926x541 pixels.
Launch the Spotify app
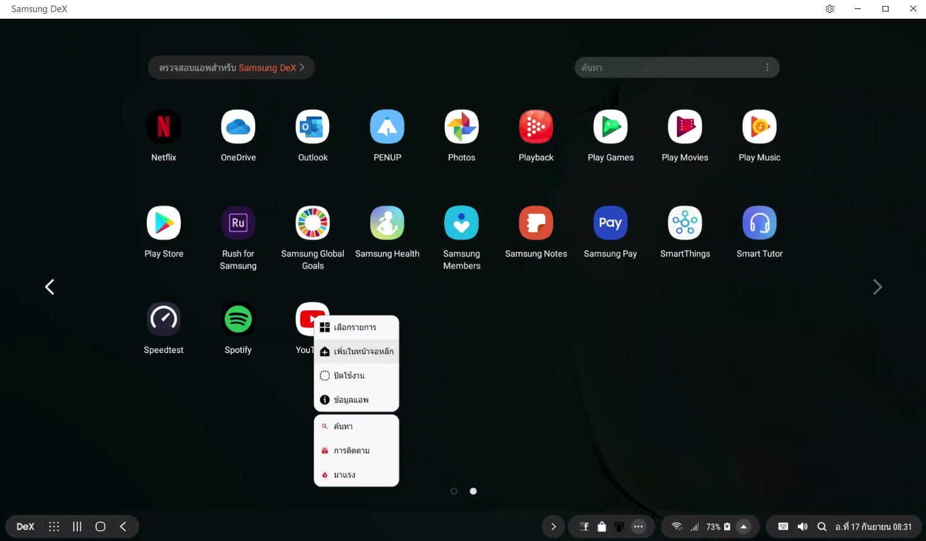[x=238, y=319]
